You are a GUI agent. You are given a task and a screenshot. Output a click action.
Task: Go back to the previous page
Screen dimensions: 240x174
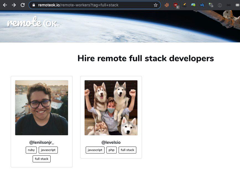point(5,5)
